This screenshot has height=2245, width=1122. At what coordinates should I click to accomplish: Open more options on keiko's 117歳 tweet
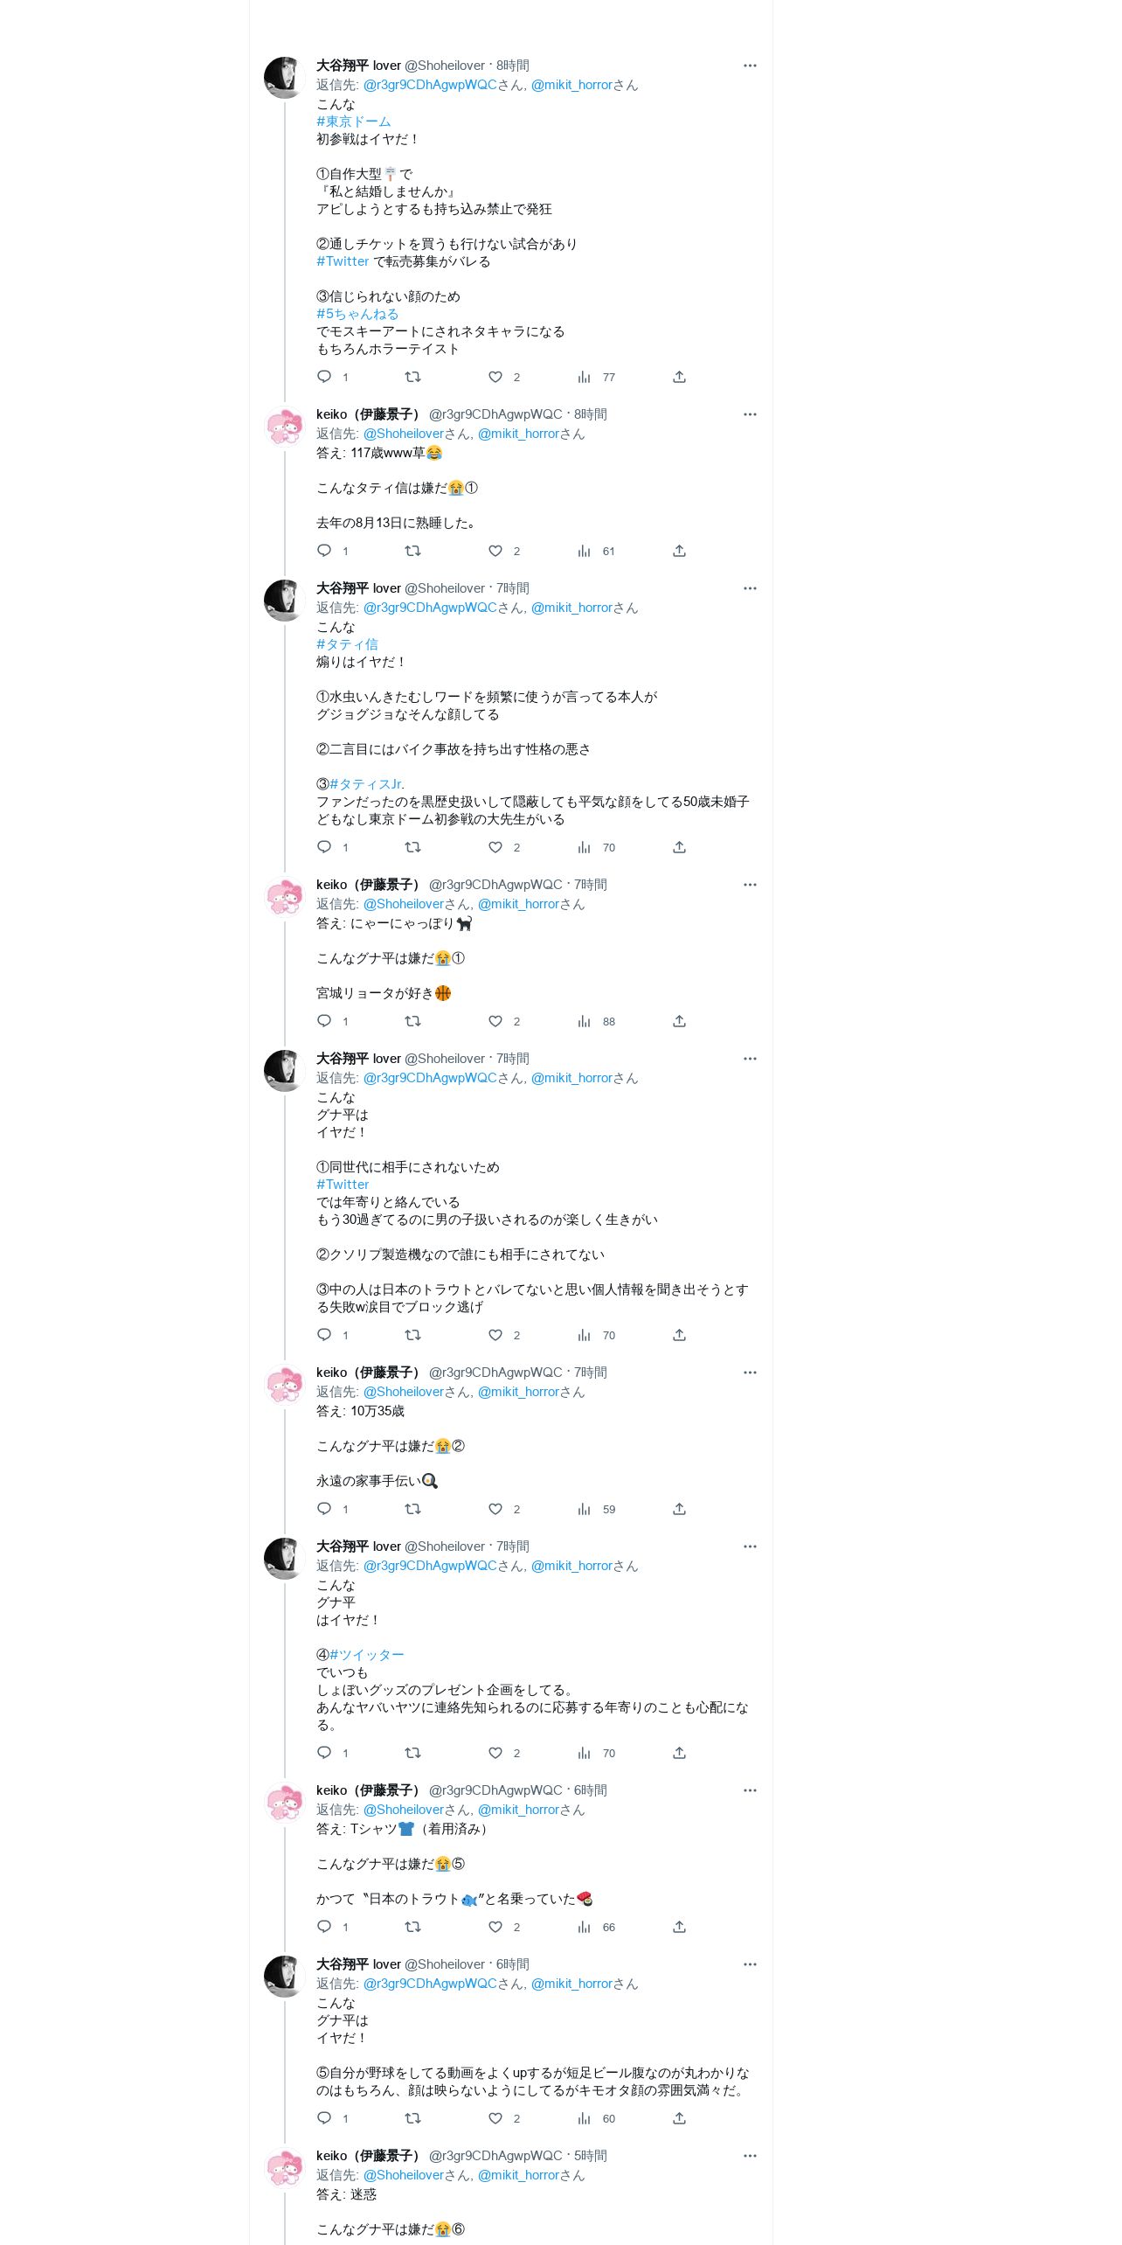(750, 414)
